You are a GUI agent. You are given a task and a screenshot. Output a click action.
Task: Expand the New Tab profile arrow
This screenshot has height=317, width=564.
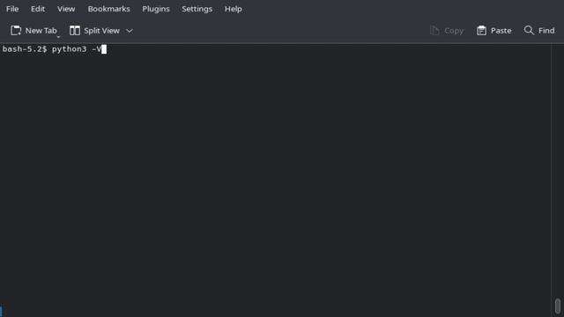[x=58, y=37]
